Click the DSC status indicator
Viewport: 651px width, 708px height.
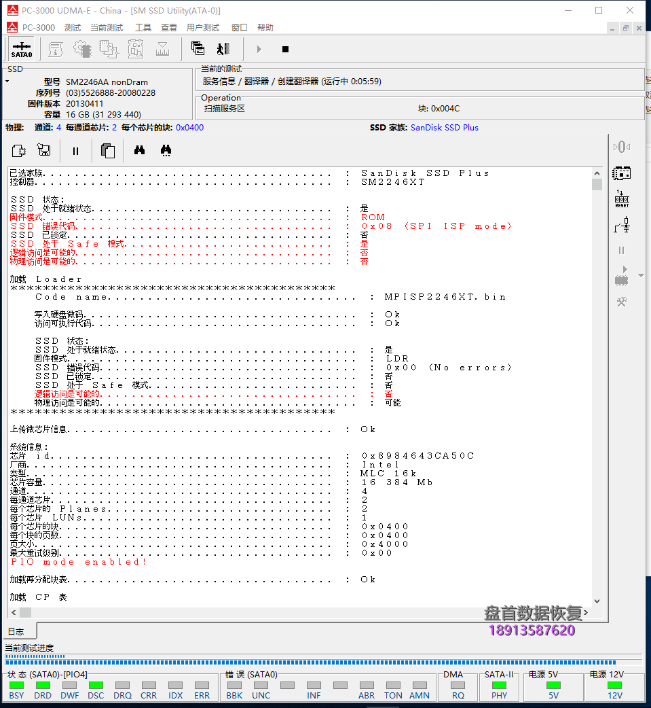point(96,686)
